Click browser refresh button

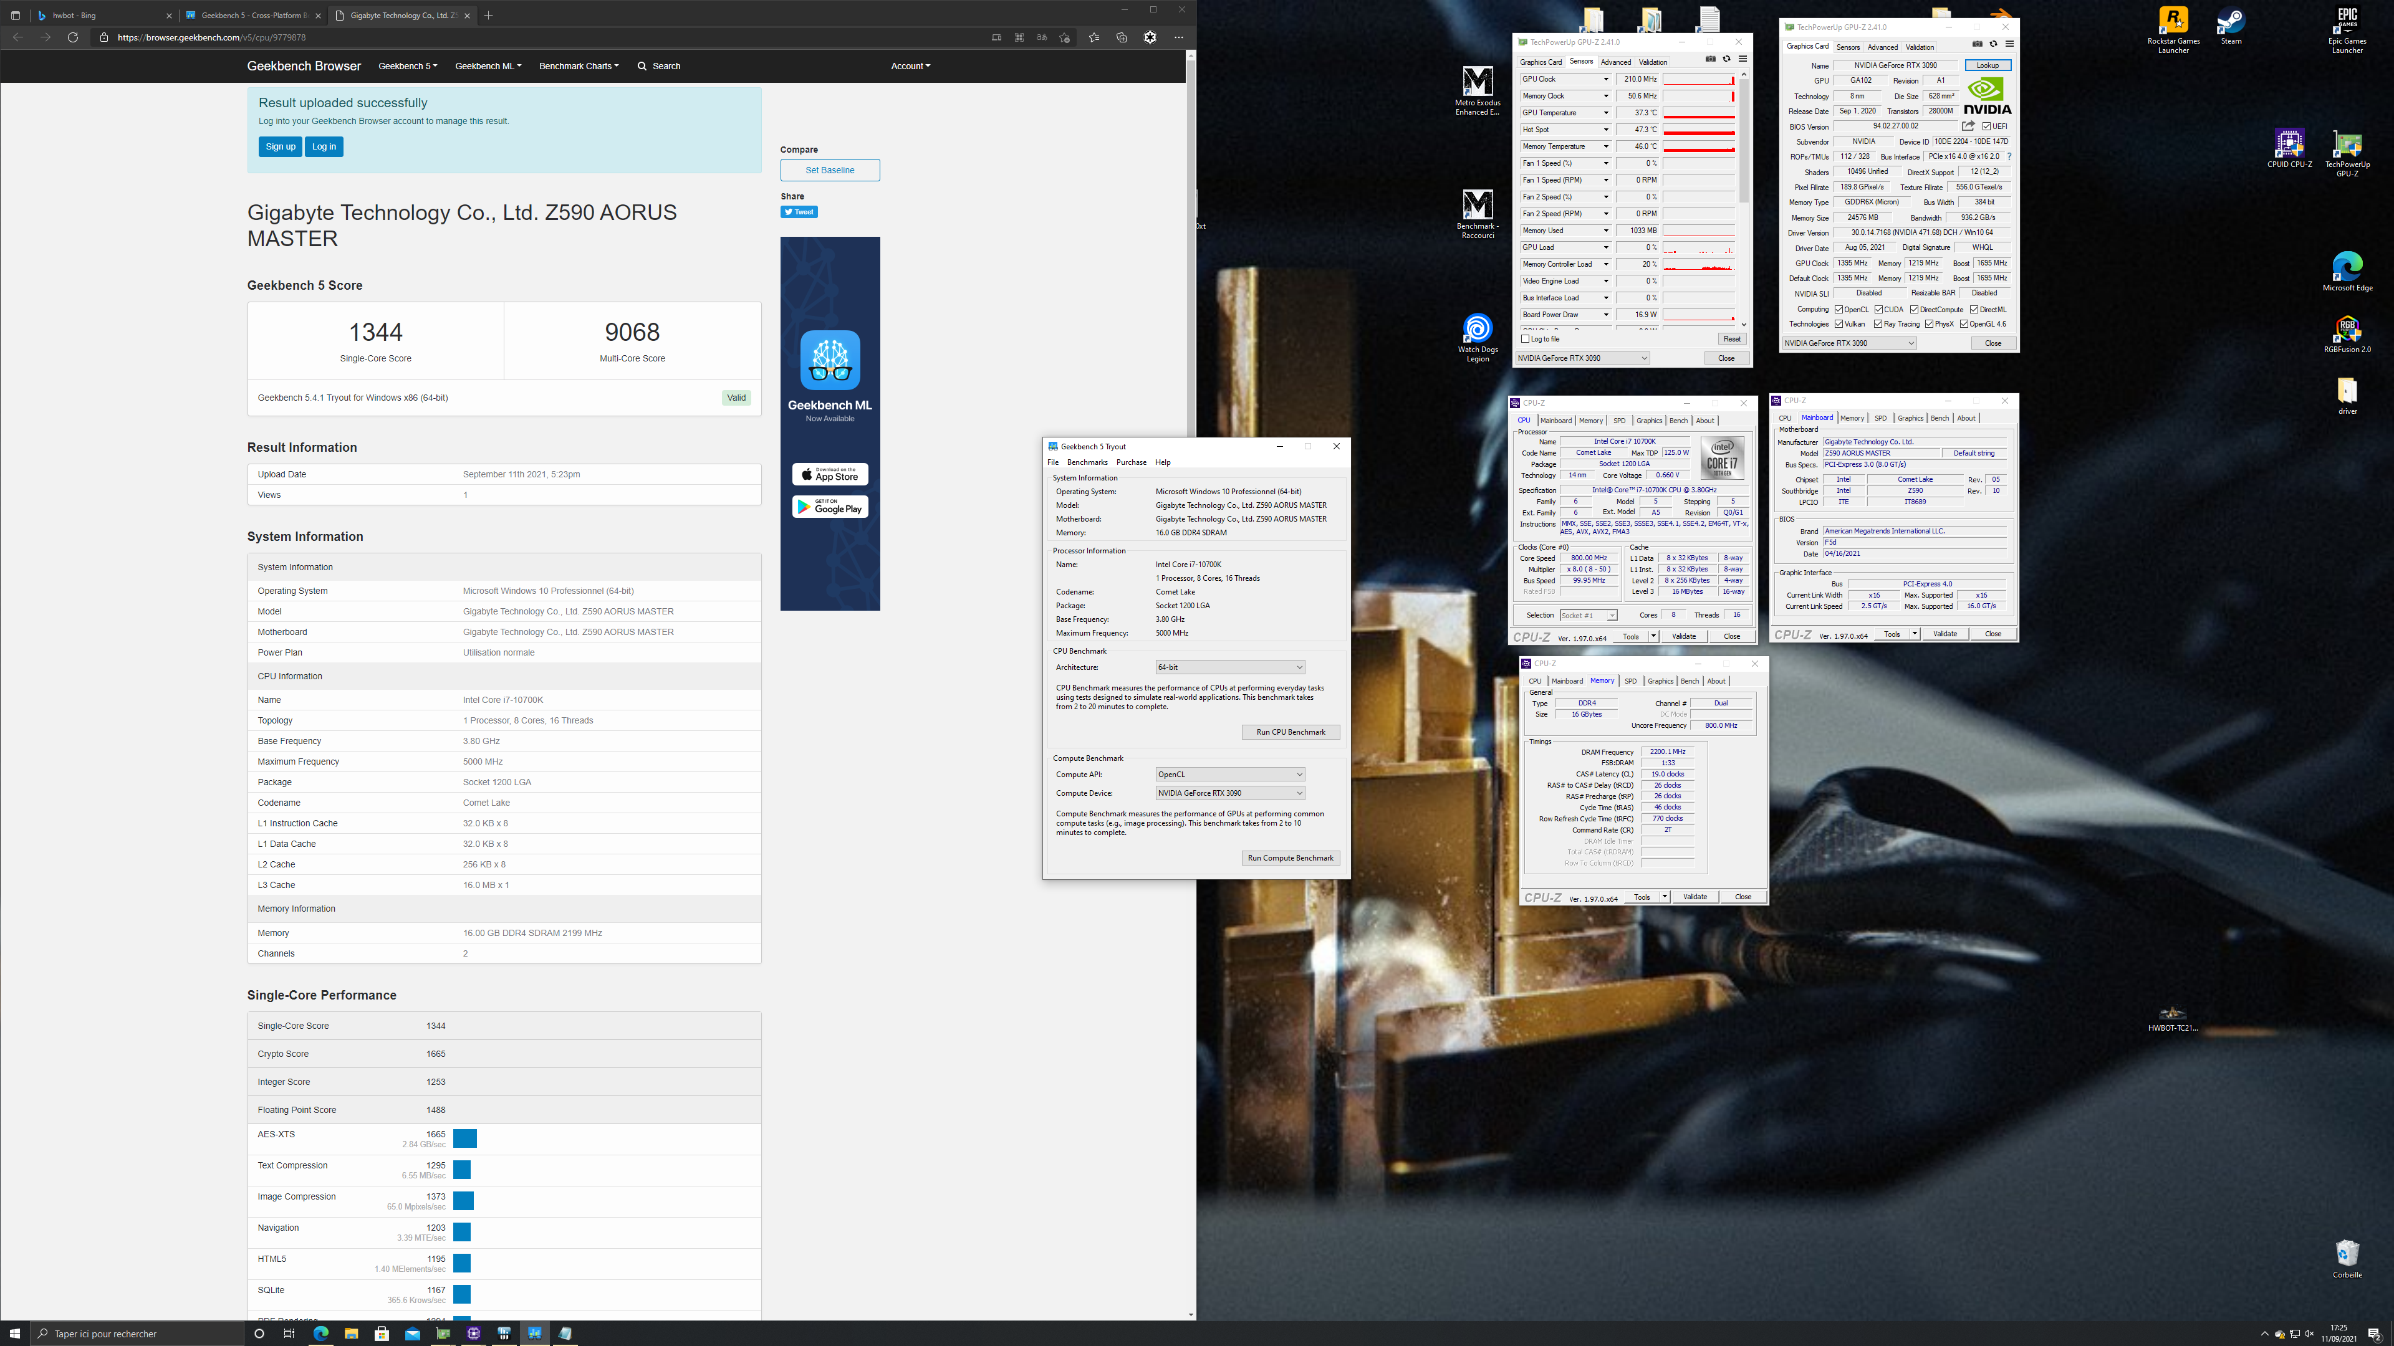tap(72, 37)
